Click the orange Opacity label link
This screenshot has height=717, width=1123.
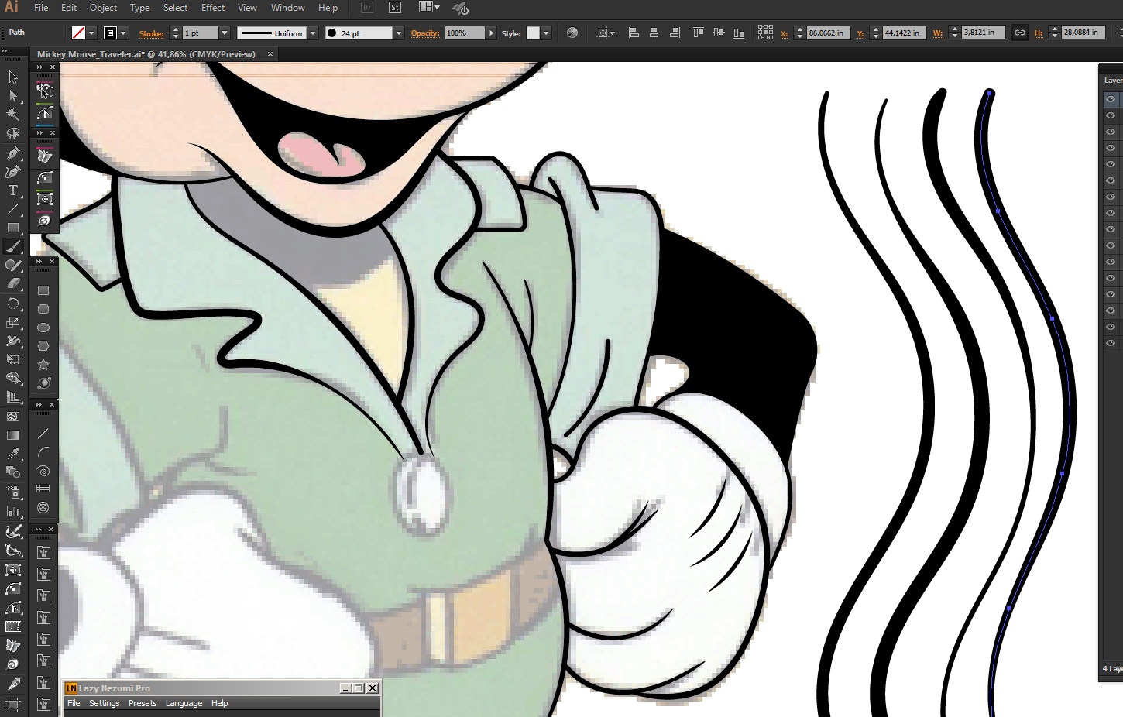tap(425, 33)
